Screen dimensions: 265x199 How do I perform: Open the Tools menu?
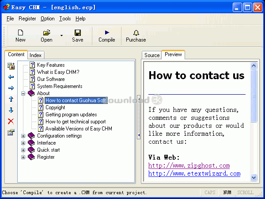tap(65, 19)
